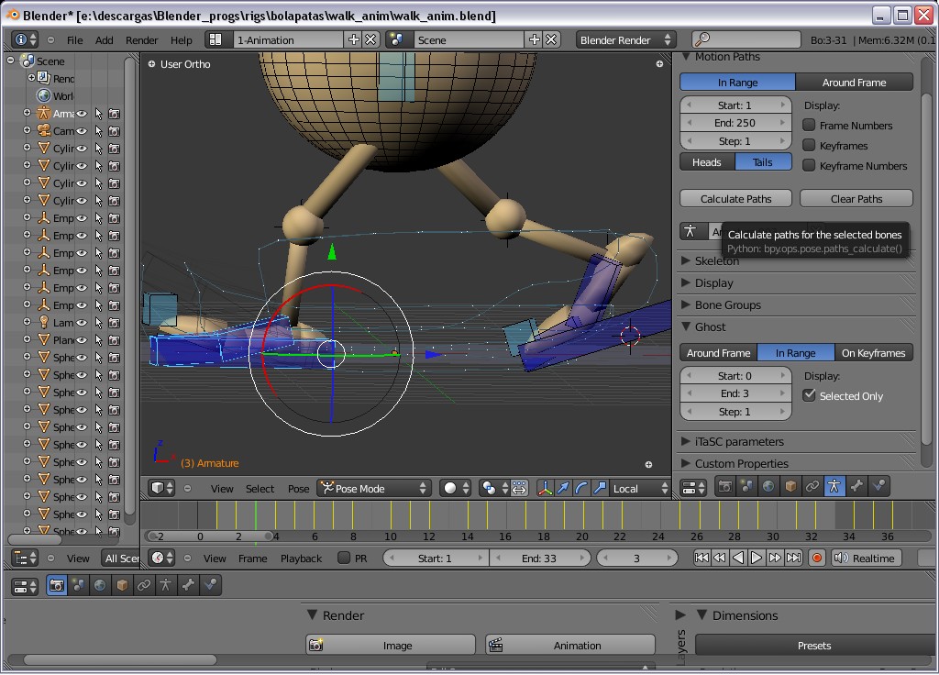The image size is (939, 675).
Task: Click the End: 33 timeline frame field
Action: coord(539,559)
